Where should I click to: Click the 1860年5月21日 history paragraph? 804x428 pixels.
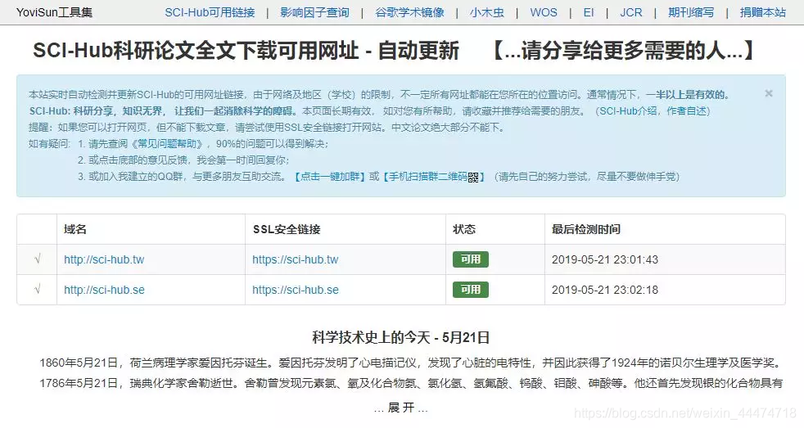(411, 363)
